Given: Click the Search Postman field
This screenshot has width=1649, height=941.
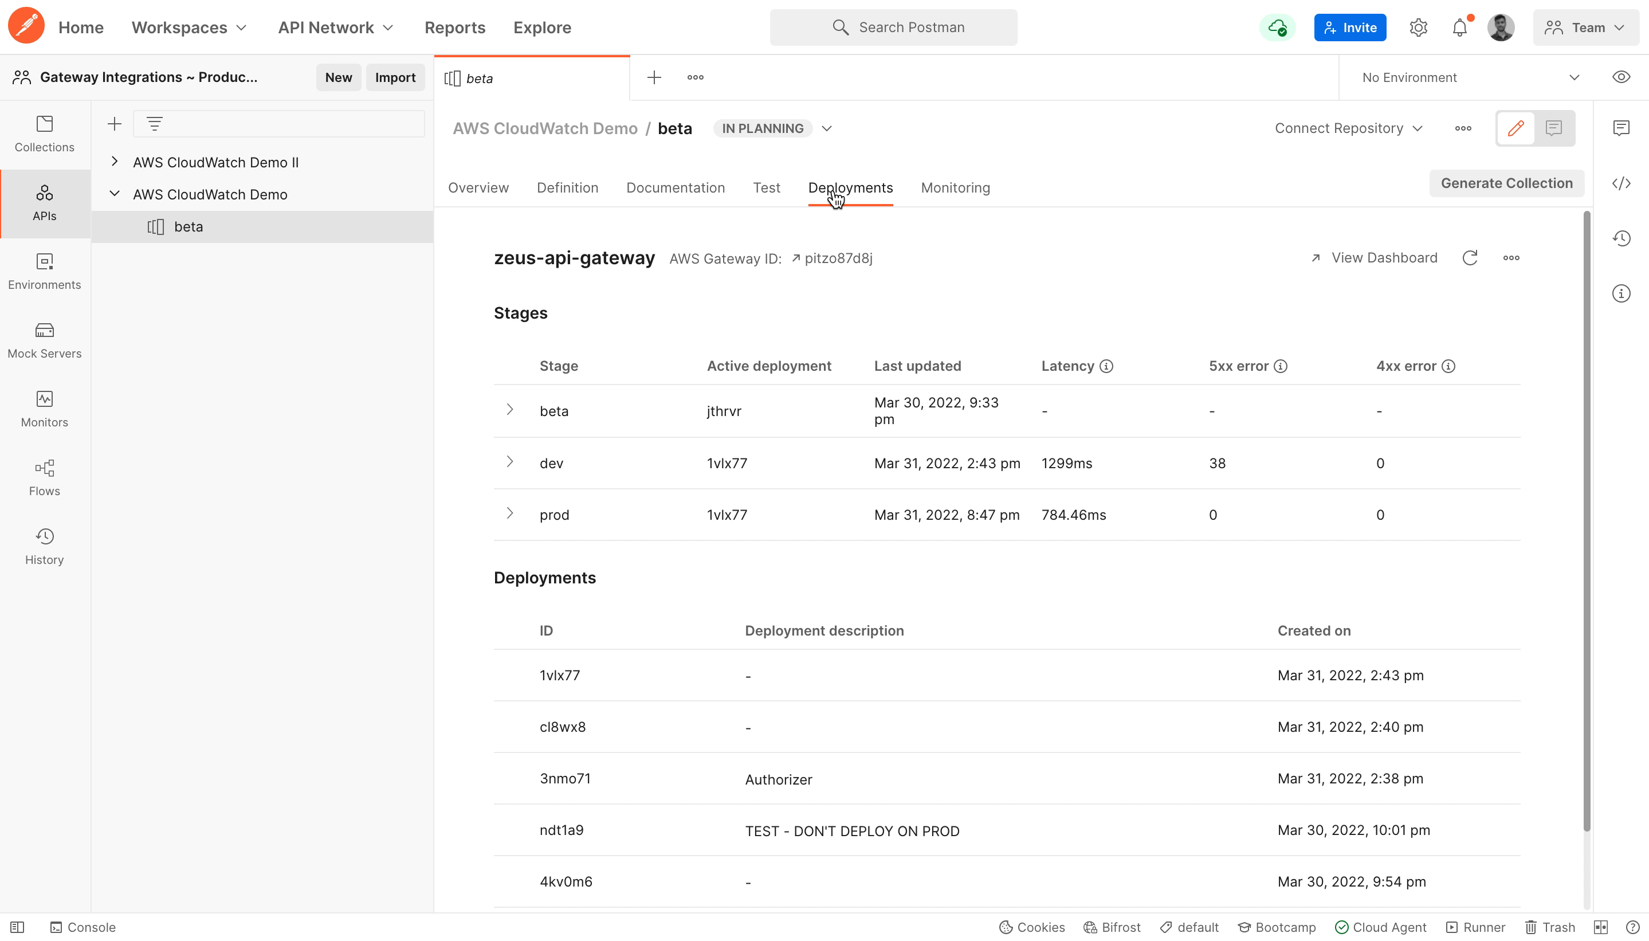Looking at the screenshot, I should pyautogui.click(x=894, y=27).
